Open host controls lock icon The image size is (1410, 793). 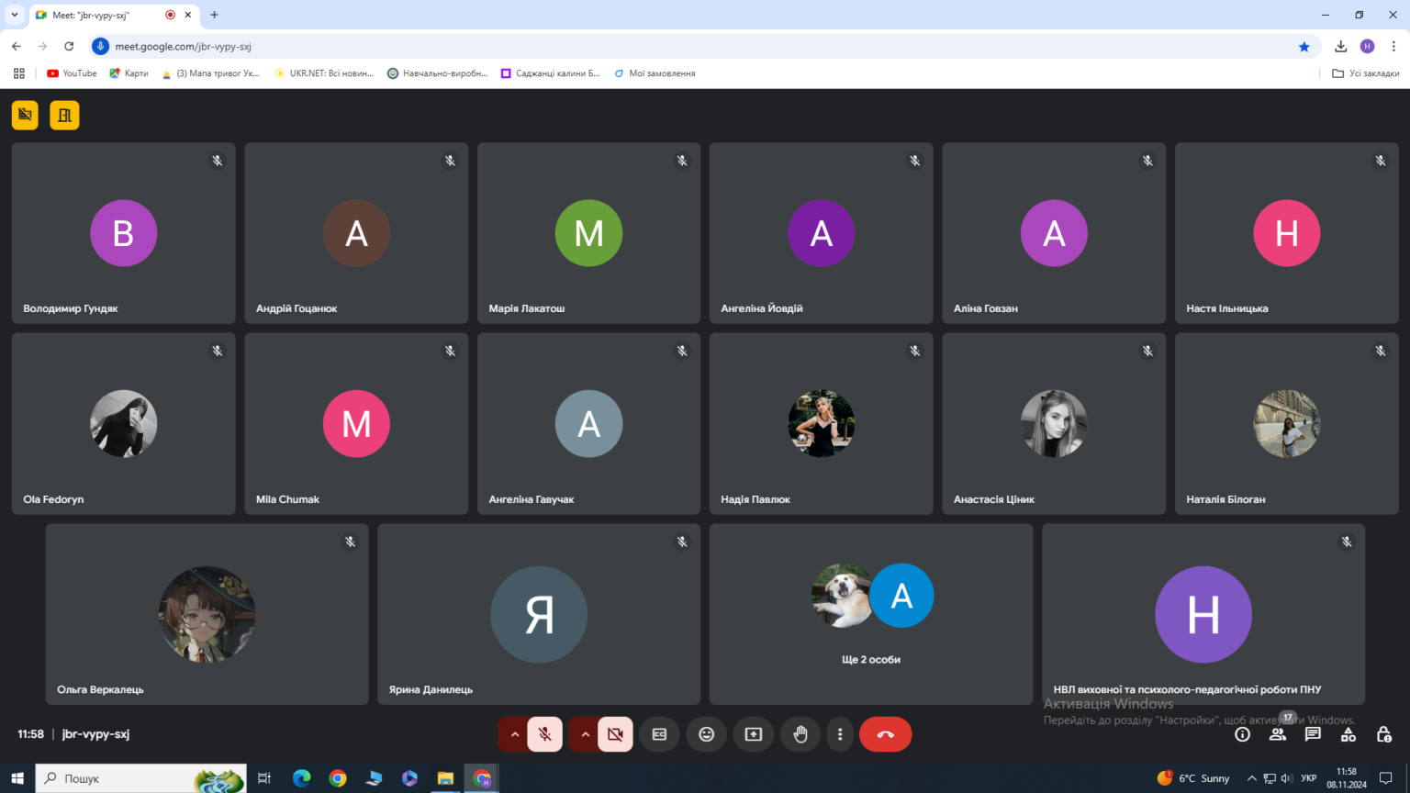pos(1383,734)
